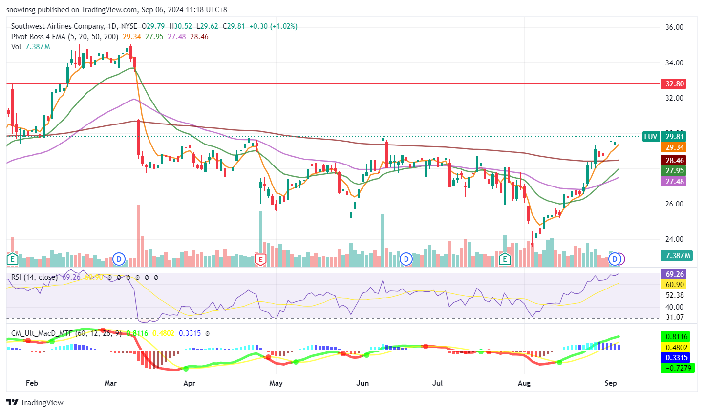Image resolution: width=704 pixels, height=413 pixels.
Task: Click the green 29.81 last price label
Action: (x=675, y=137)
